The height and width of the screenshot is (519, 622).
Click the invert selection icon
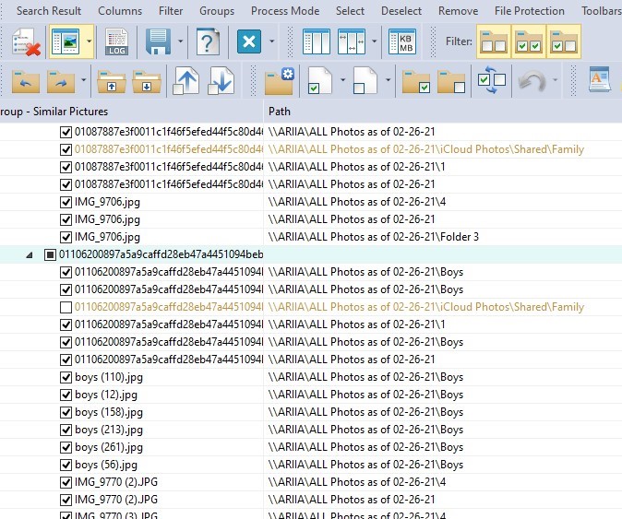491,81
